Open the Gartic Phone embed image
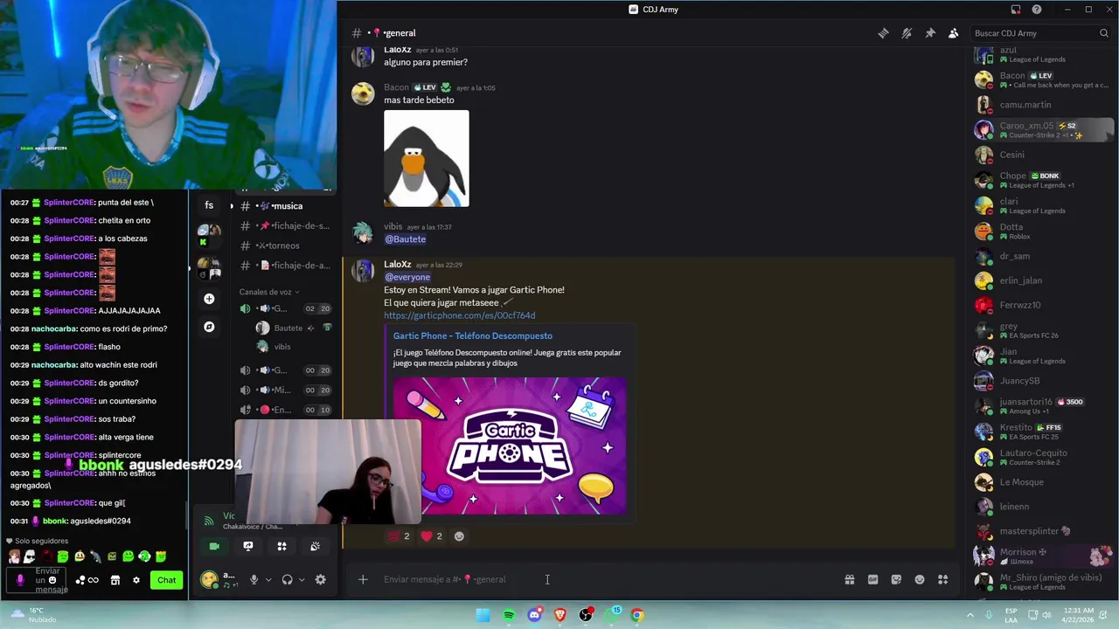Screen dimensions: 1119x629 [510, 446]
